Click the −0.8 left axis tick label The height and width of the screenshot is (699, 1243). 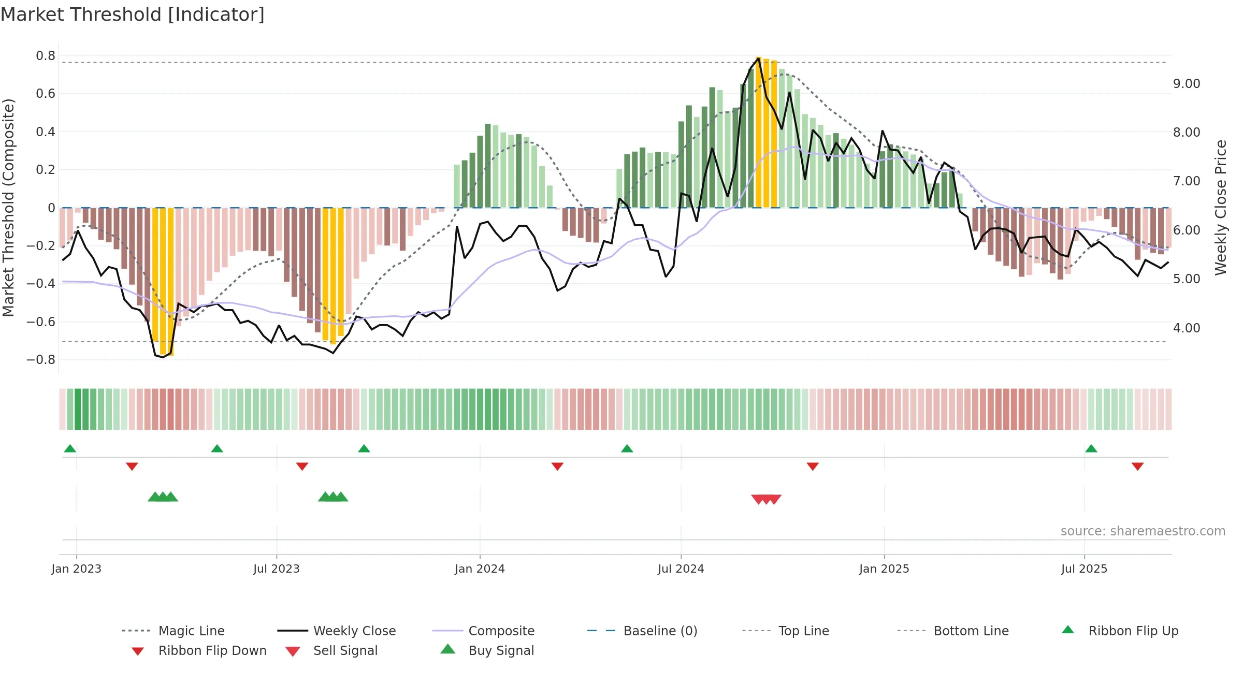coord(41,359)
